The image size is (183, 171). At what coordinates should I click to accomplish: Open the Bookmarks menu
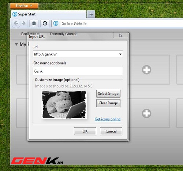[31, 34]
